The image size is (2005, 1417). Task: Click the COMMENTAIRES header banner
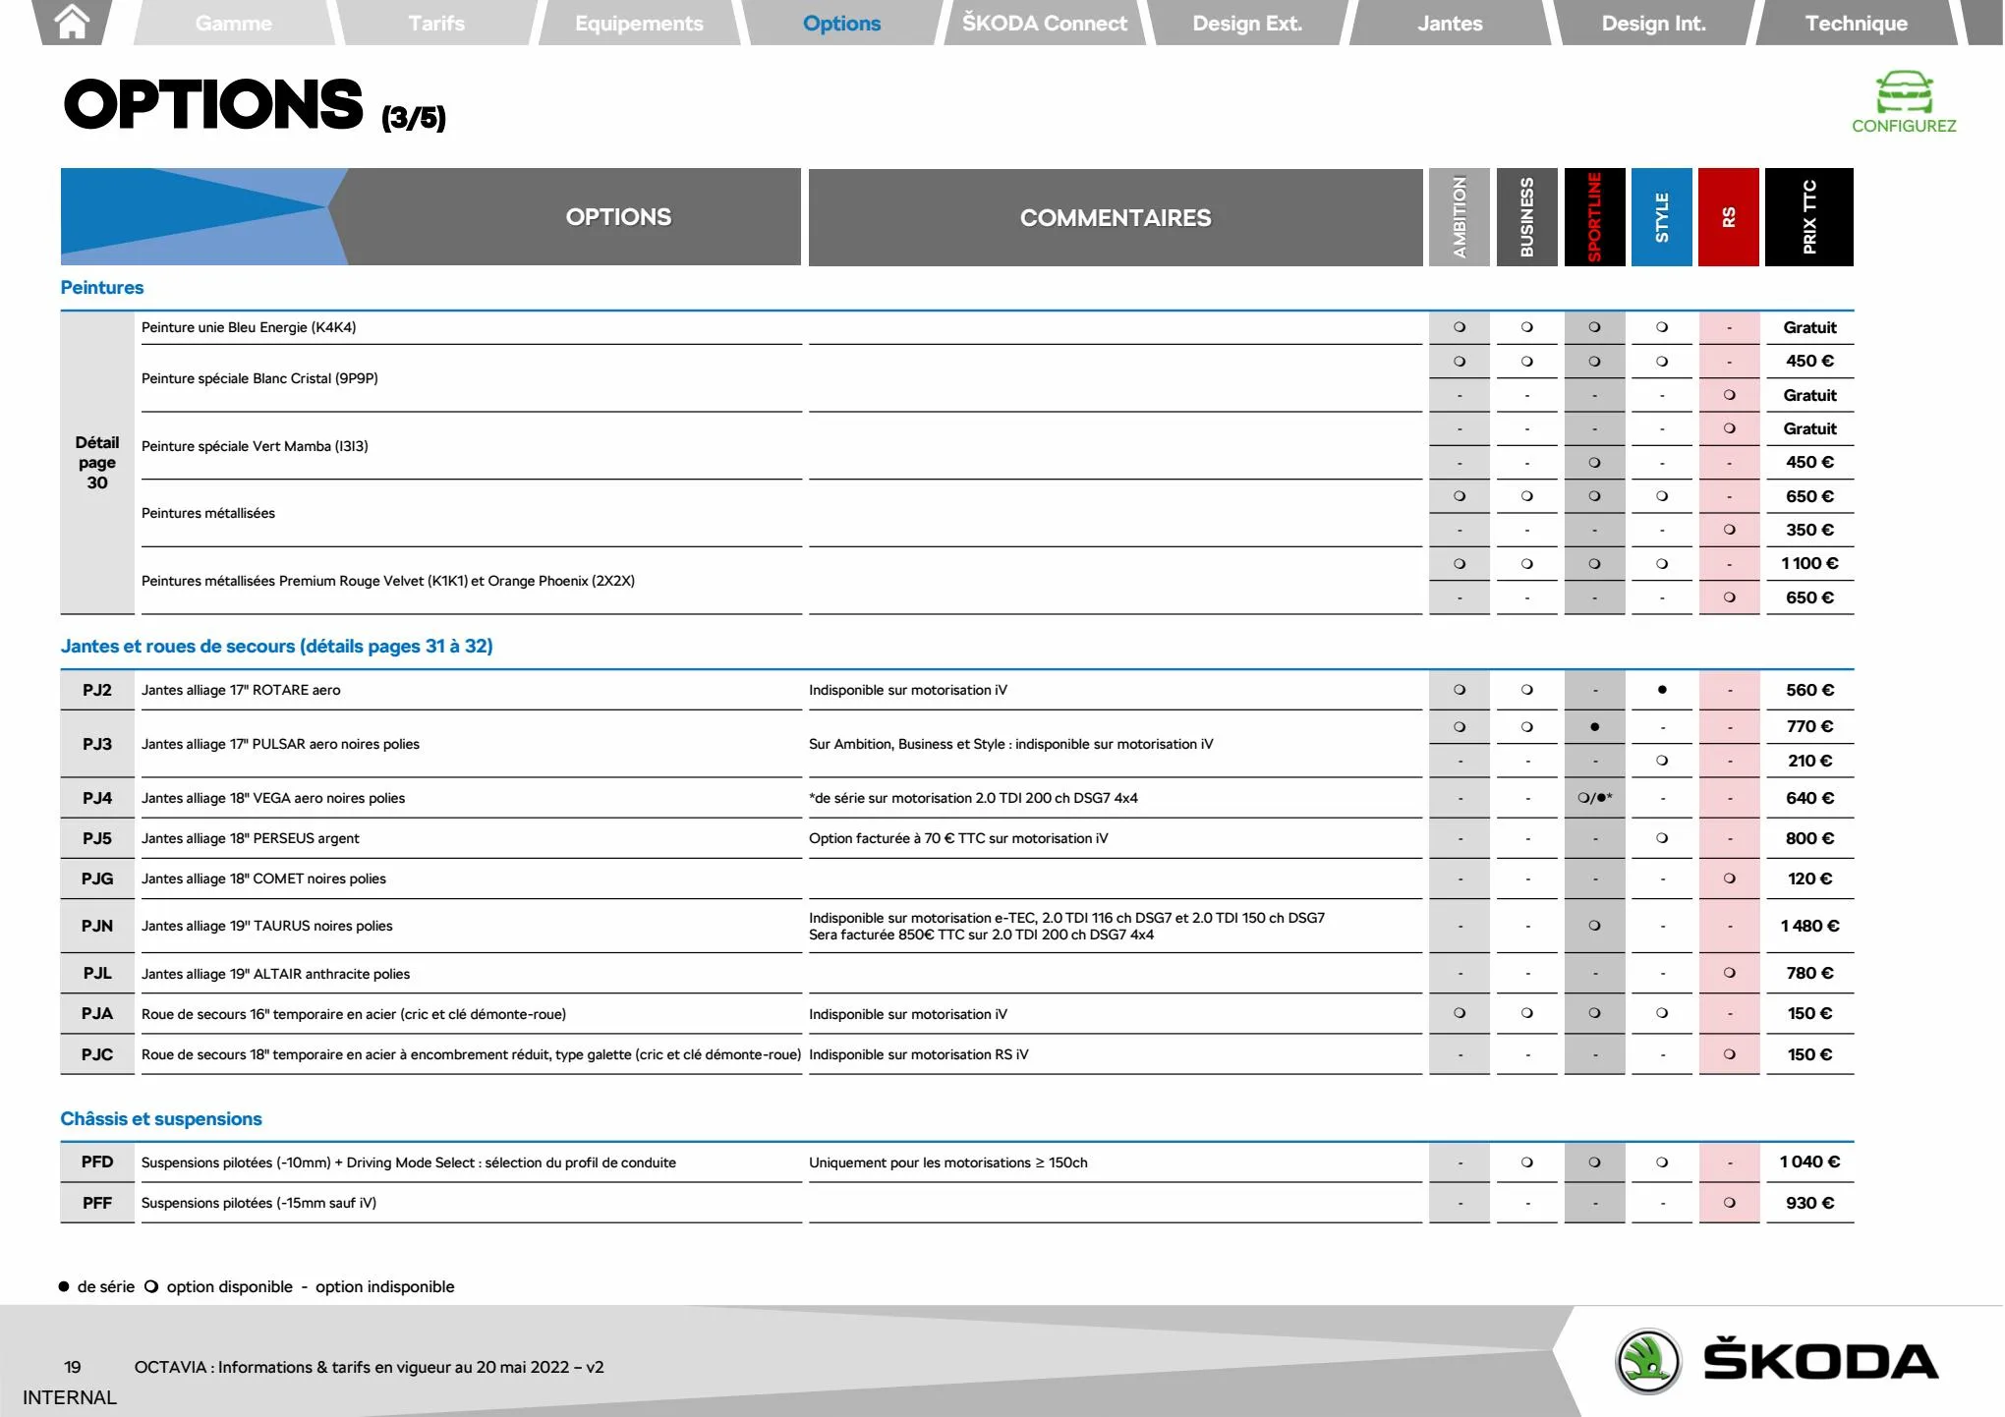coord(1116,217)
